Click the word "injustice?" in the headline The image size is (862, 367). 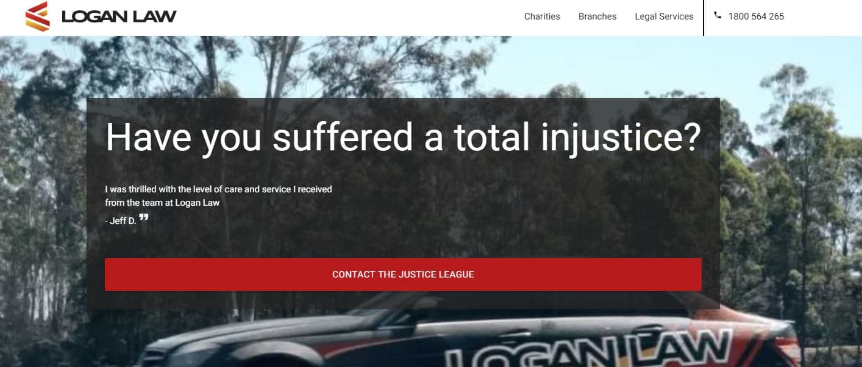pos(621,139)
